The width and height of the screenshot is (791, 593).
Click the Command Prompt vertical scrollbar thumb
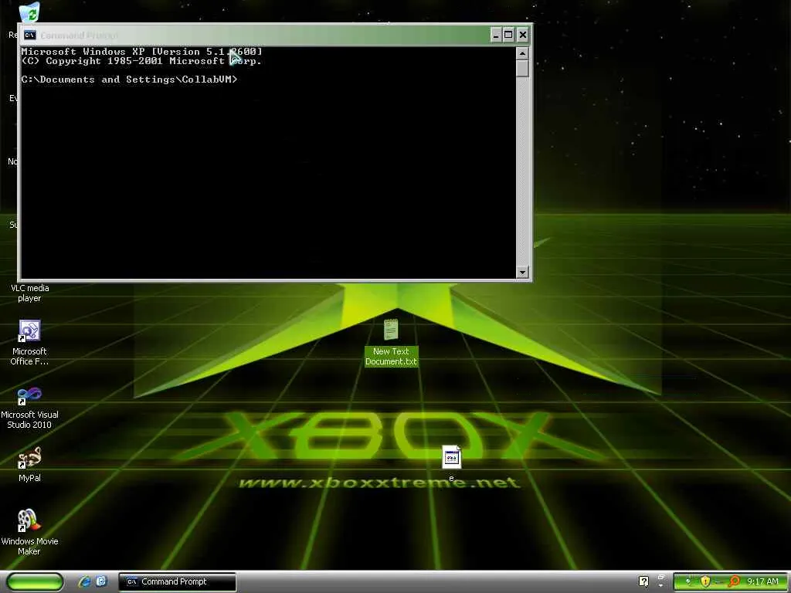coord(523,68)
